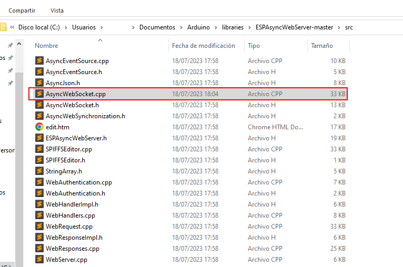Open the Compartir ribbon tab
The image size is (403, 267).
click(22, 11)
